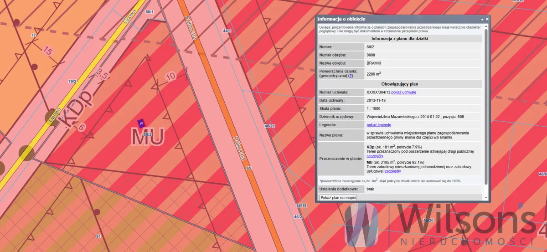The image size is (547, 252).
Task: Click the info panel vertical scrollbar
Action: (x=486, y=107)
